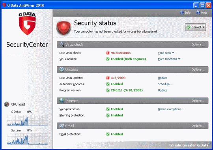
Task: Click the 4/3/2009 last update date
Action: 118,78
